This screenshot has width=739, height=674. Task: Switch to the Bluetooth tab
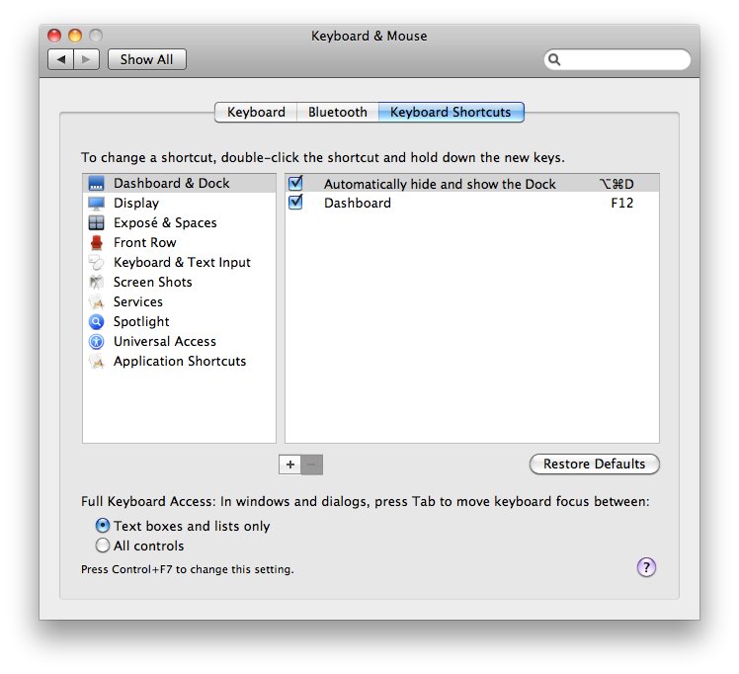coord(337,113)
